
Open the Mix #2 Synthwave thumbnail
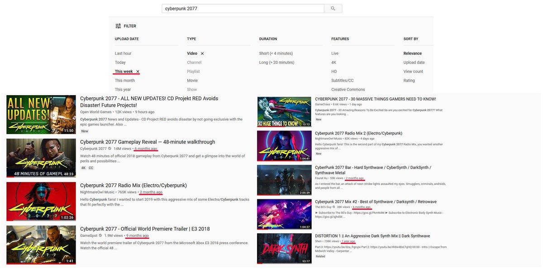(x=284, y=215)
